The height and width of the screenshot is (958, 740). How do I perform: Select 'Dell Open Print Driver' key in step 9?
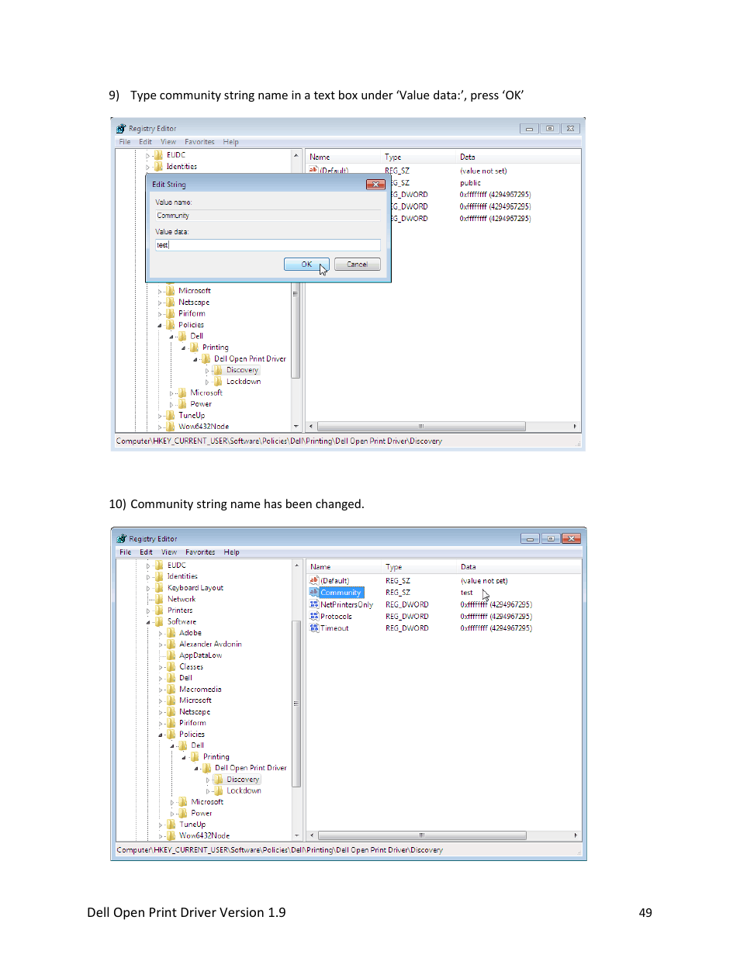pyautogui.click(x=250, y=359)
